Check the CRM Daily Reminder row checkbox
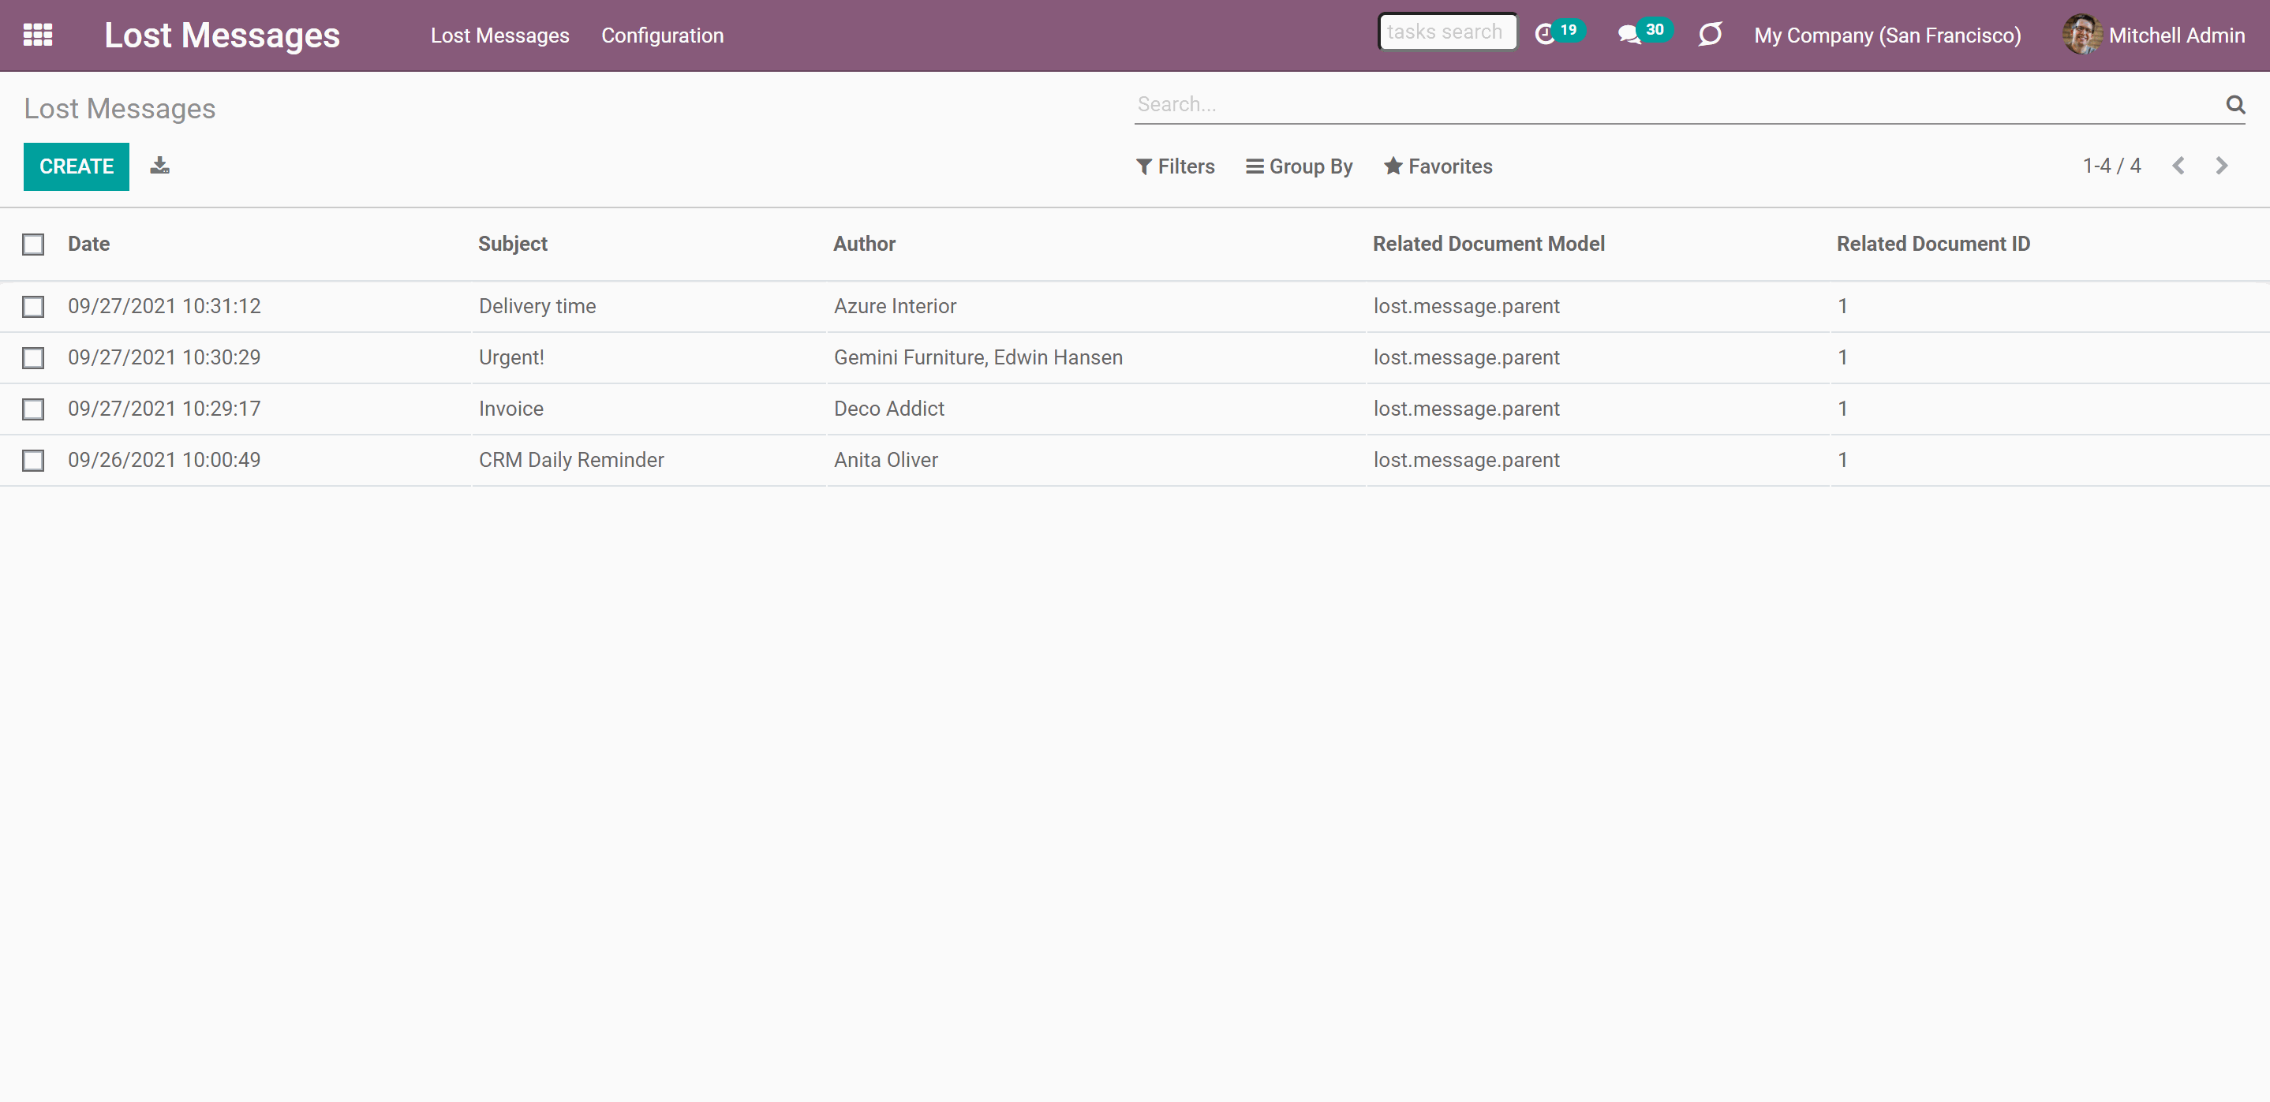The width and height of the screenshot is (2270, 1102). pos(33,460)
